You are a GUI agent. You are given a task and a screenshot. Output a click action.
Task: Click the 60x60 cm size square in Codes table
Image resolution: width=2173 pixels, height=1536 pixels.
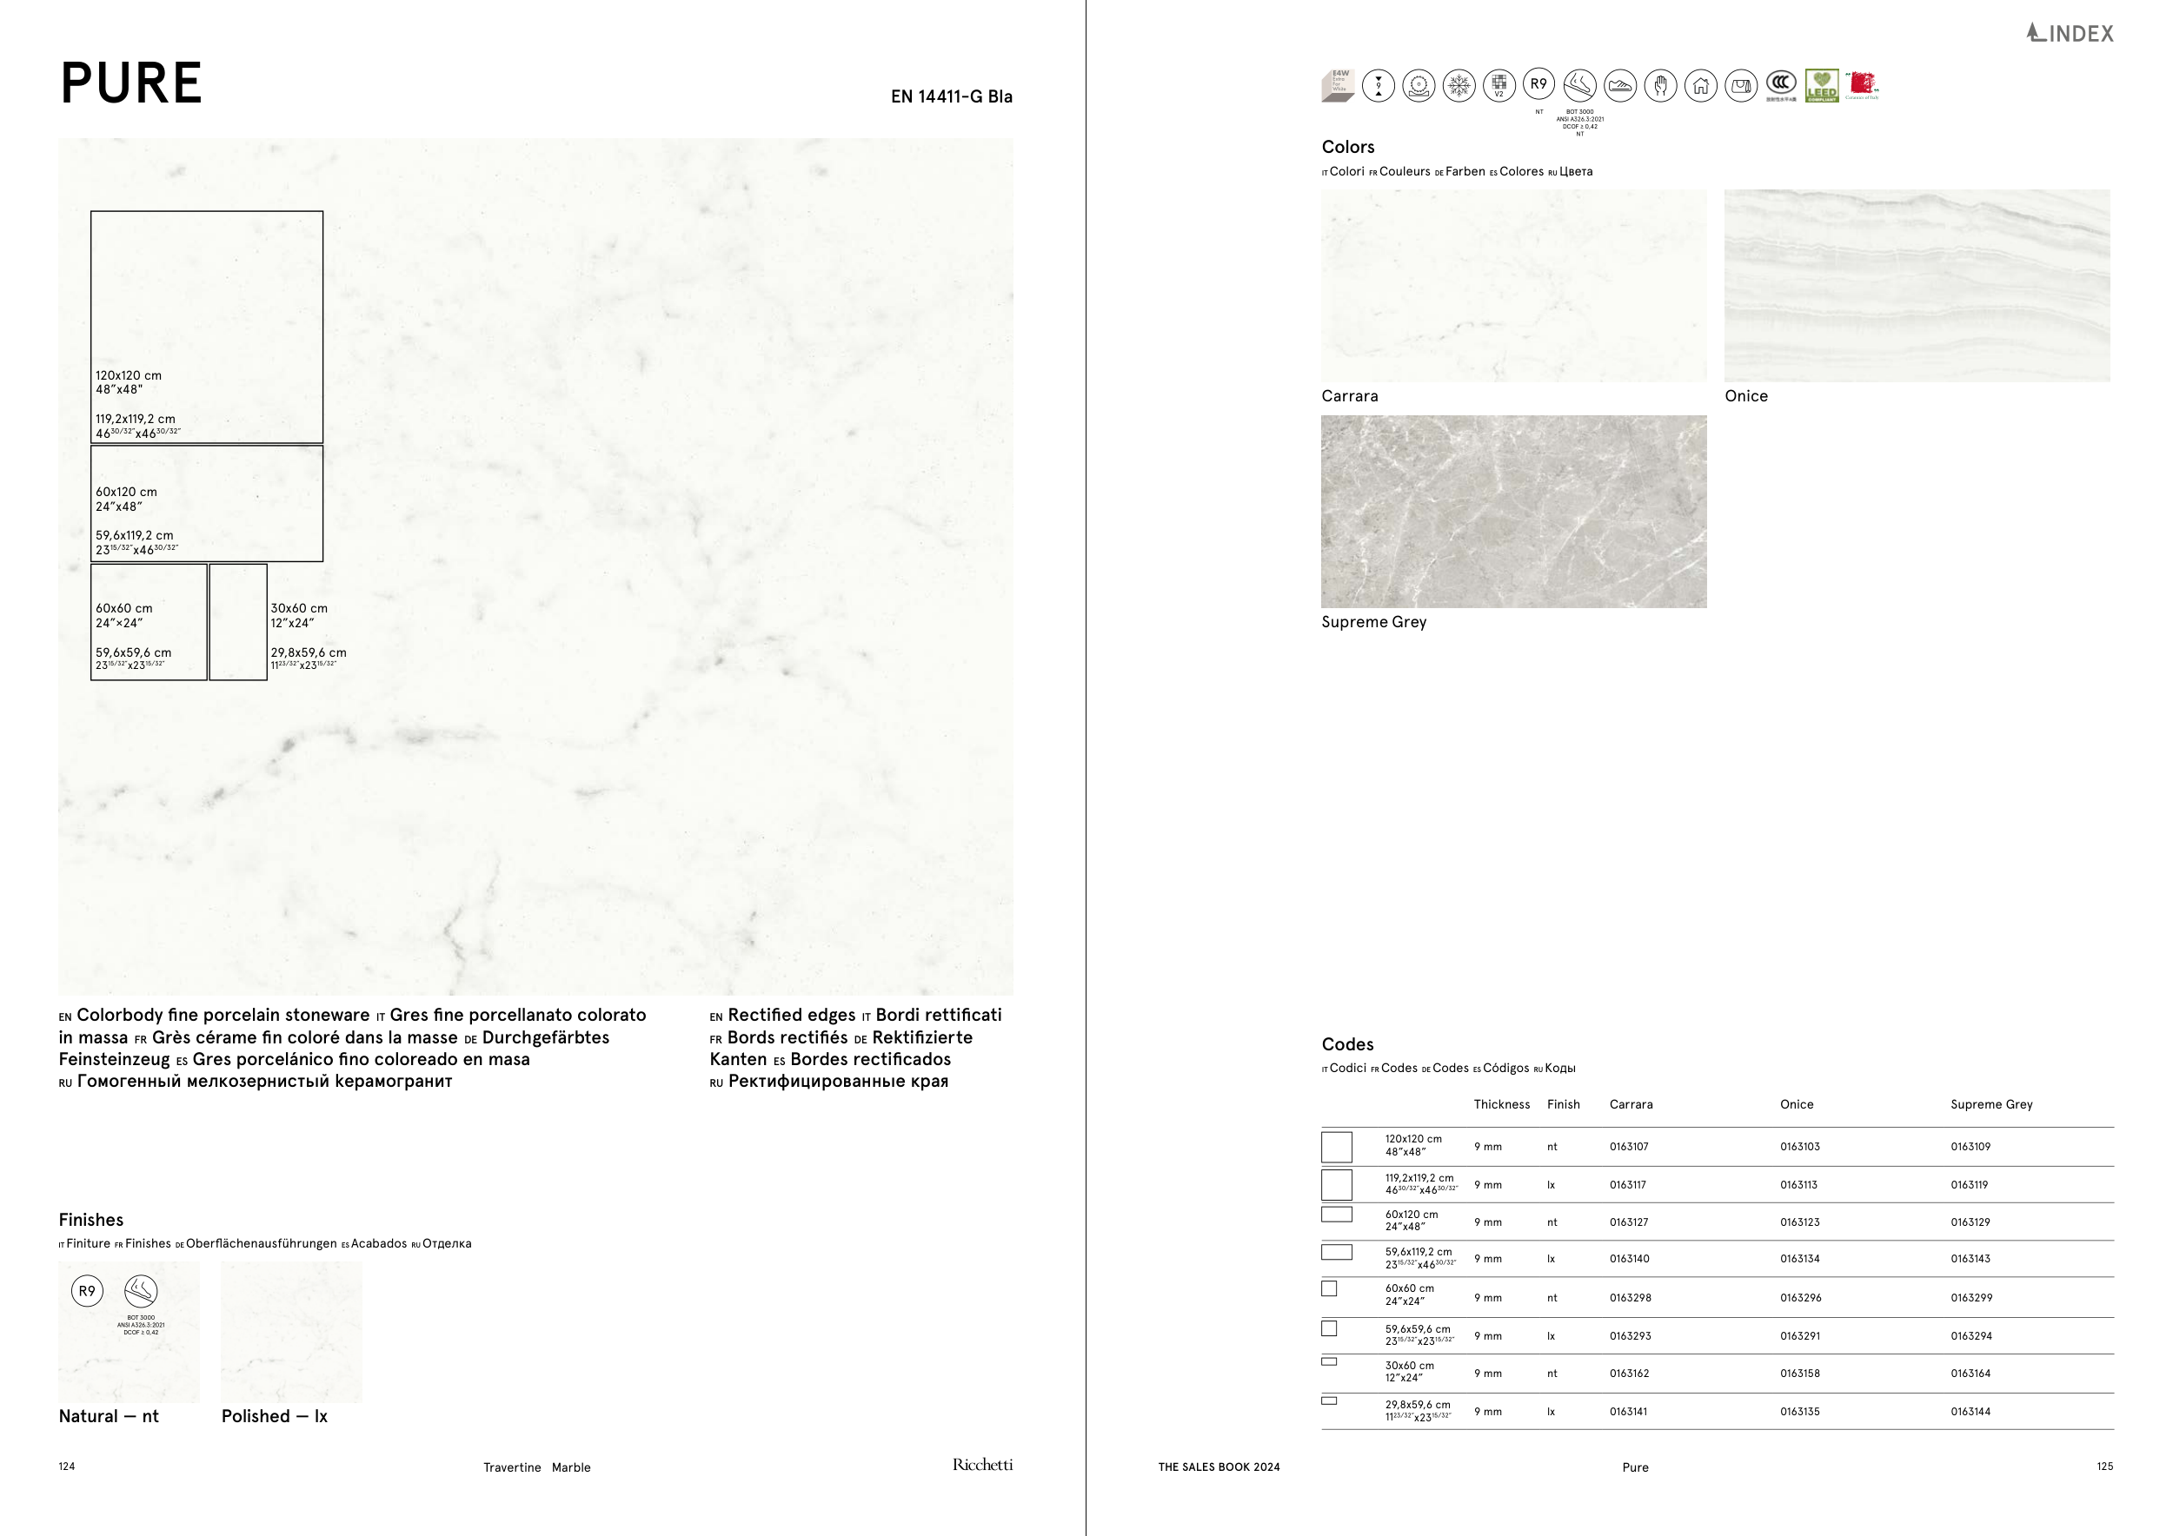(1329, 1288)
